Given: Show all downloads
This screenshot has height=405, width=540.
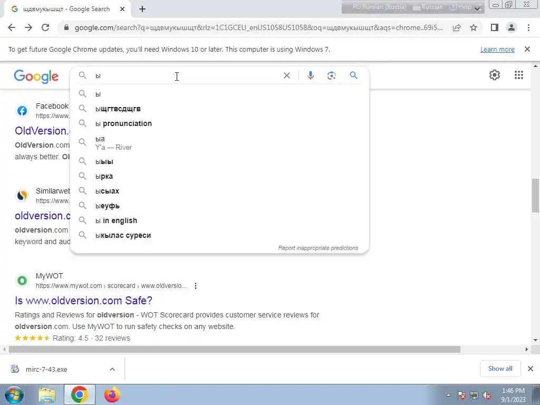Looking at the screenshot, I should tap(500, 369).
